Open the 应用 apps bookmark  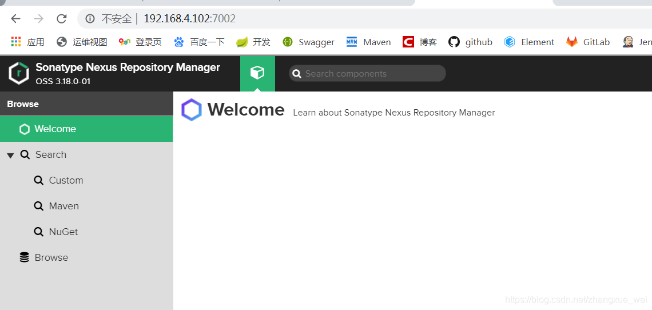[27, 42]
